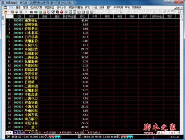Select the rectangle drawing tool
Image resolution: width=185 pixels, height=140 pixels.
tap(141, 12)
